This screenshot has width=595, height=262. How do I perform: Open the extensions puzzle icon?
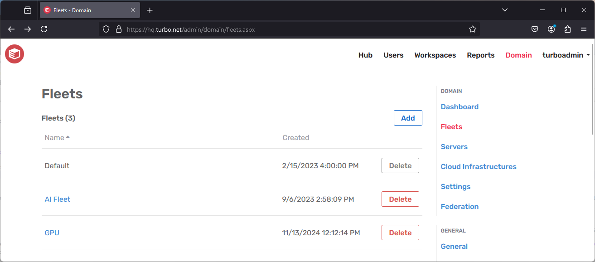567,29
